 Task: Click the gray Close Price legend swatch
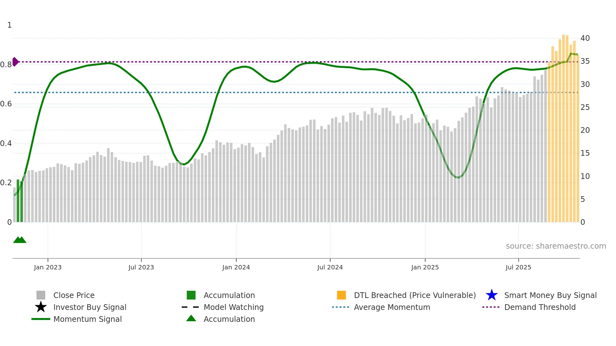[x=41, y=295]
